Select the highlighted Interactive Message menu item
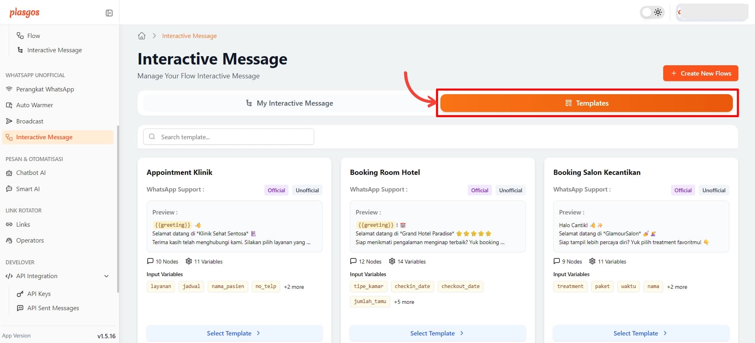The height and width of the screenshot is (343, 755). tap(58, 137)
